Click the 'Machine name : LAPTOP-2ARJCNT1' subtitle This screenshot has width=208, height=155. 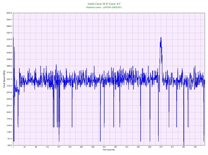click(104, 7)
